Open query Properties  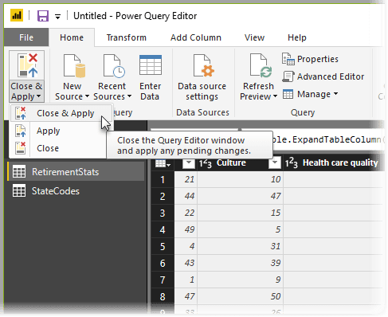[x=310, y=59]
